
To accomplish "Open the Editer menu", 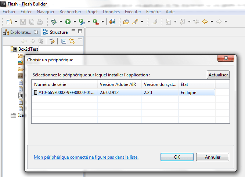I will pos(26,12).
